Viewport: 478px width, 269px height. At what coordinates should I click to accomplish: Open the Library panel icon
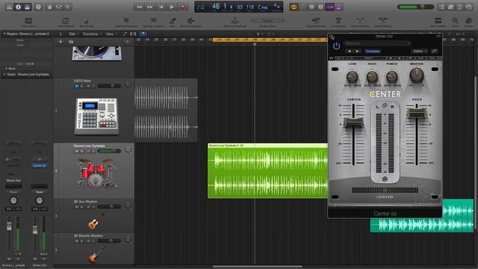click(x=9, y=7)
